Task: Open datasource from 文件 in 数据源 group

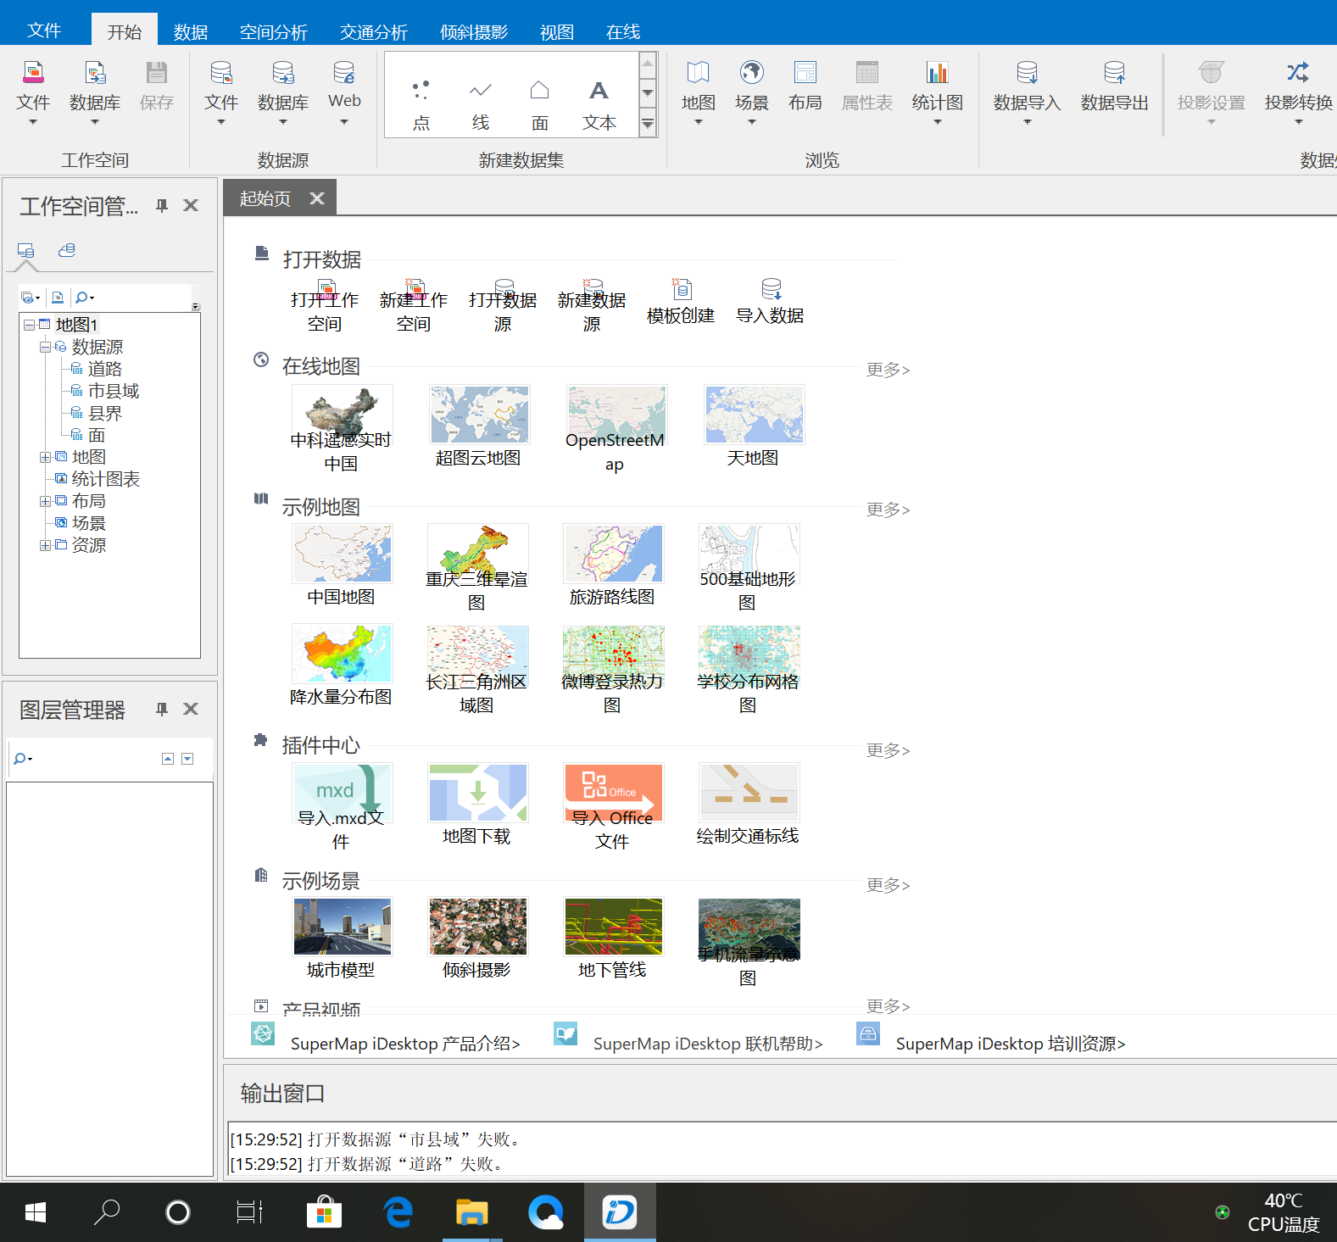Action: tap(221, 92)
